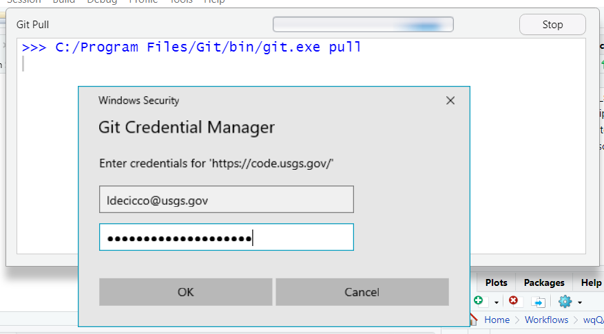
Task: Click the username field with ldecicco@usgs.gov
Action: coord(226,200)
